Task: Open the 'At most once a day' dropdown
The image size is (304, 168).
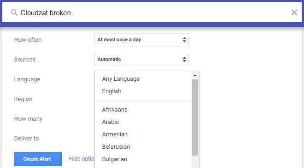Action: [x=141, y=40]
